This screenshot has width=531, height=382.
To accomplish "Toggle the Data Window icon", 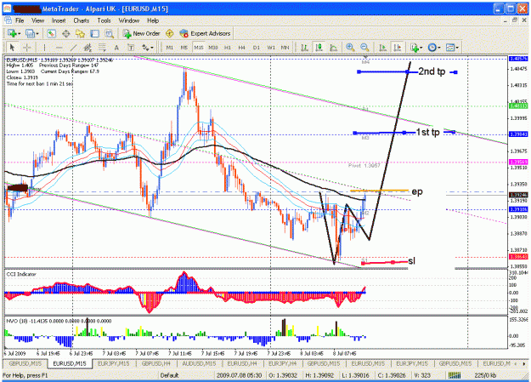I will click(66, 33).
